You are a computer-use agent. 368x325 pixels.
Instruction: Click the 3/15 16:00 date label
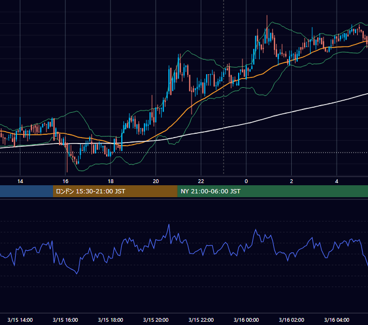coord(65,320)
